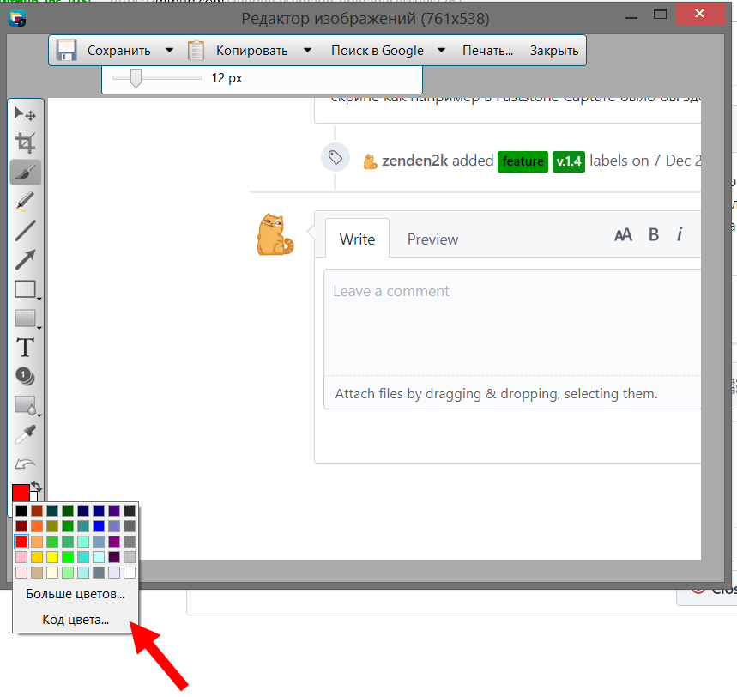Image resolution: width=737 pixels, height=697 pixels.
Task: Open the Копировать dropdown arrow
Action: tap(307, 51)
